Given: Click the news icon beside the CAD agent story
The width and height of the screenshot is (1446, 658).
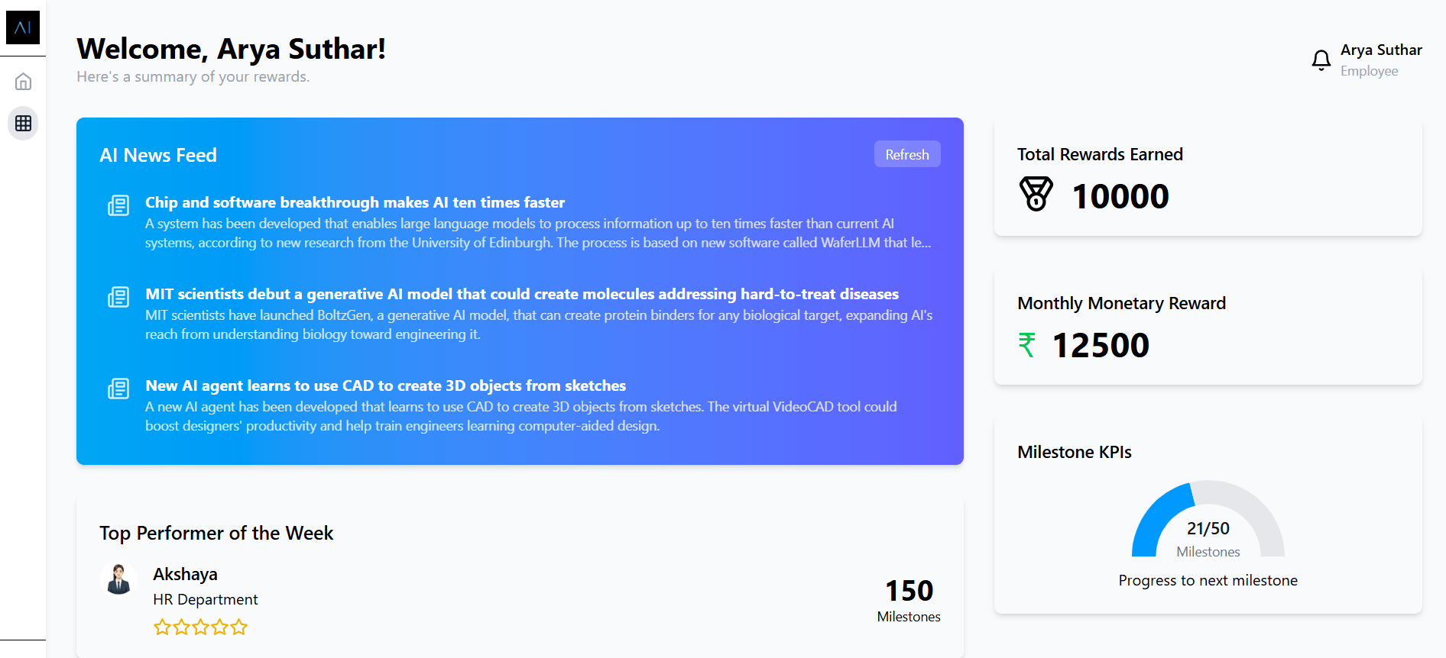Looking at the screenshot, I should click(x=119, y=388).
